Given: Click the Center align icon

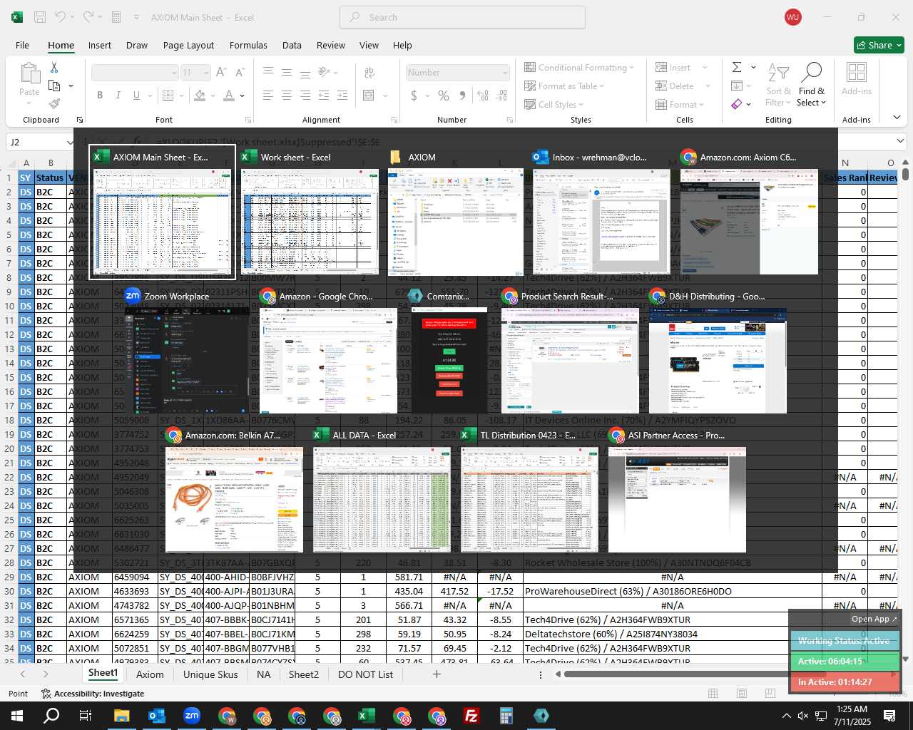Looking at the screenshot, I should (286, 95).
